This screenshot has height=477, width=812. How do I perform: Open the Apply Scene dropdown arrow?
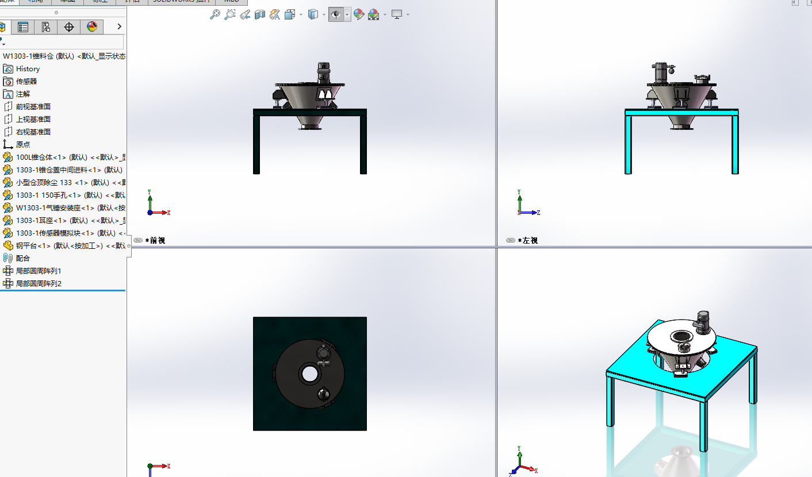coord(384,15)
